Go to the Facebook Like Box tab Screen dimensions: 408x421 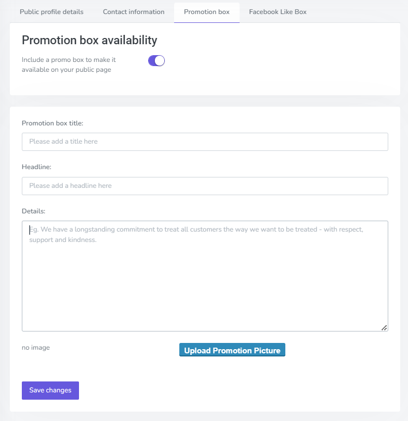pyautogui.click(x=278, y=12)
